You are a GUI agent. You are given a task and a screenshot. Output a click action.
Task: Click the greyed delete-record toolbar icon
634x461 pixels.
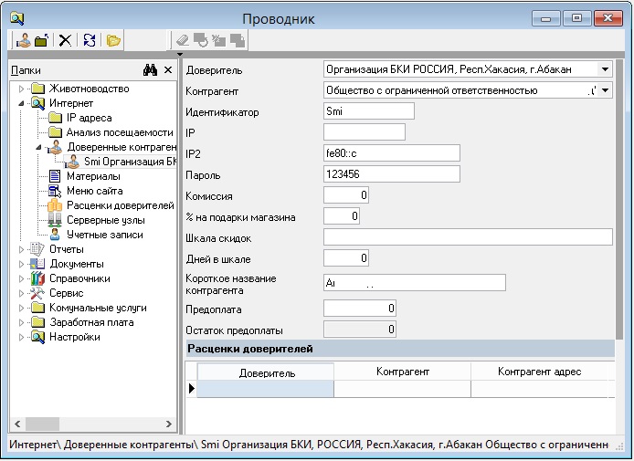(x=218, y=40)
